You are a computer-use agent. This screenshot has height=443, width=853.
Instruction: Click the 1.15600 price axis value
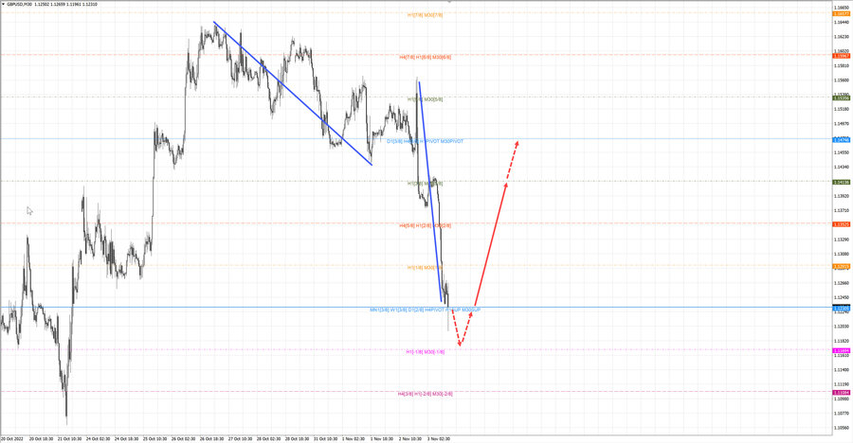tap(841, 80)
